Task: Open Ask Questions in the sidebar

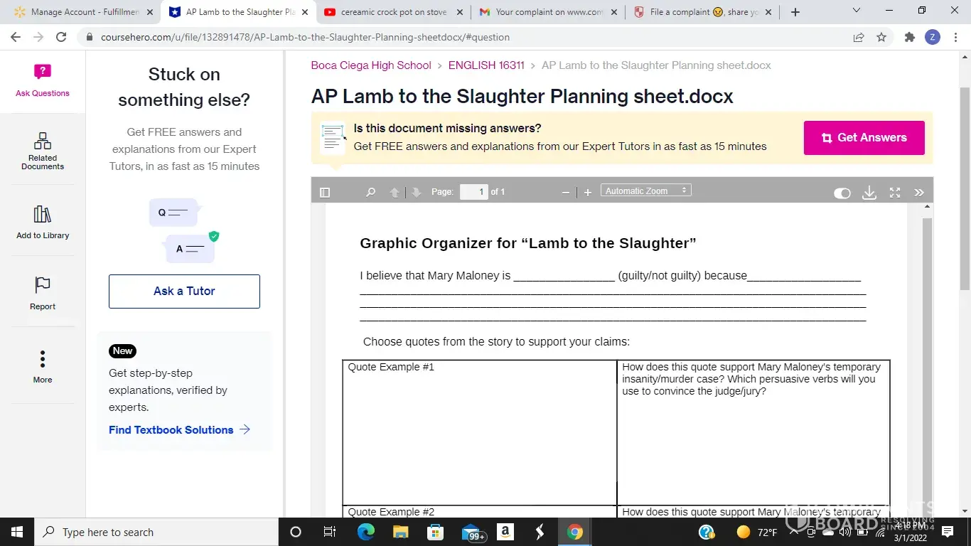Action: pos(43,80)
